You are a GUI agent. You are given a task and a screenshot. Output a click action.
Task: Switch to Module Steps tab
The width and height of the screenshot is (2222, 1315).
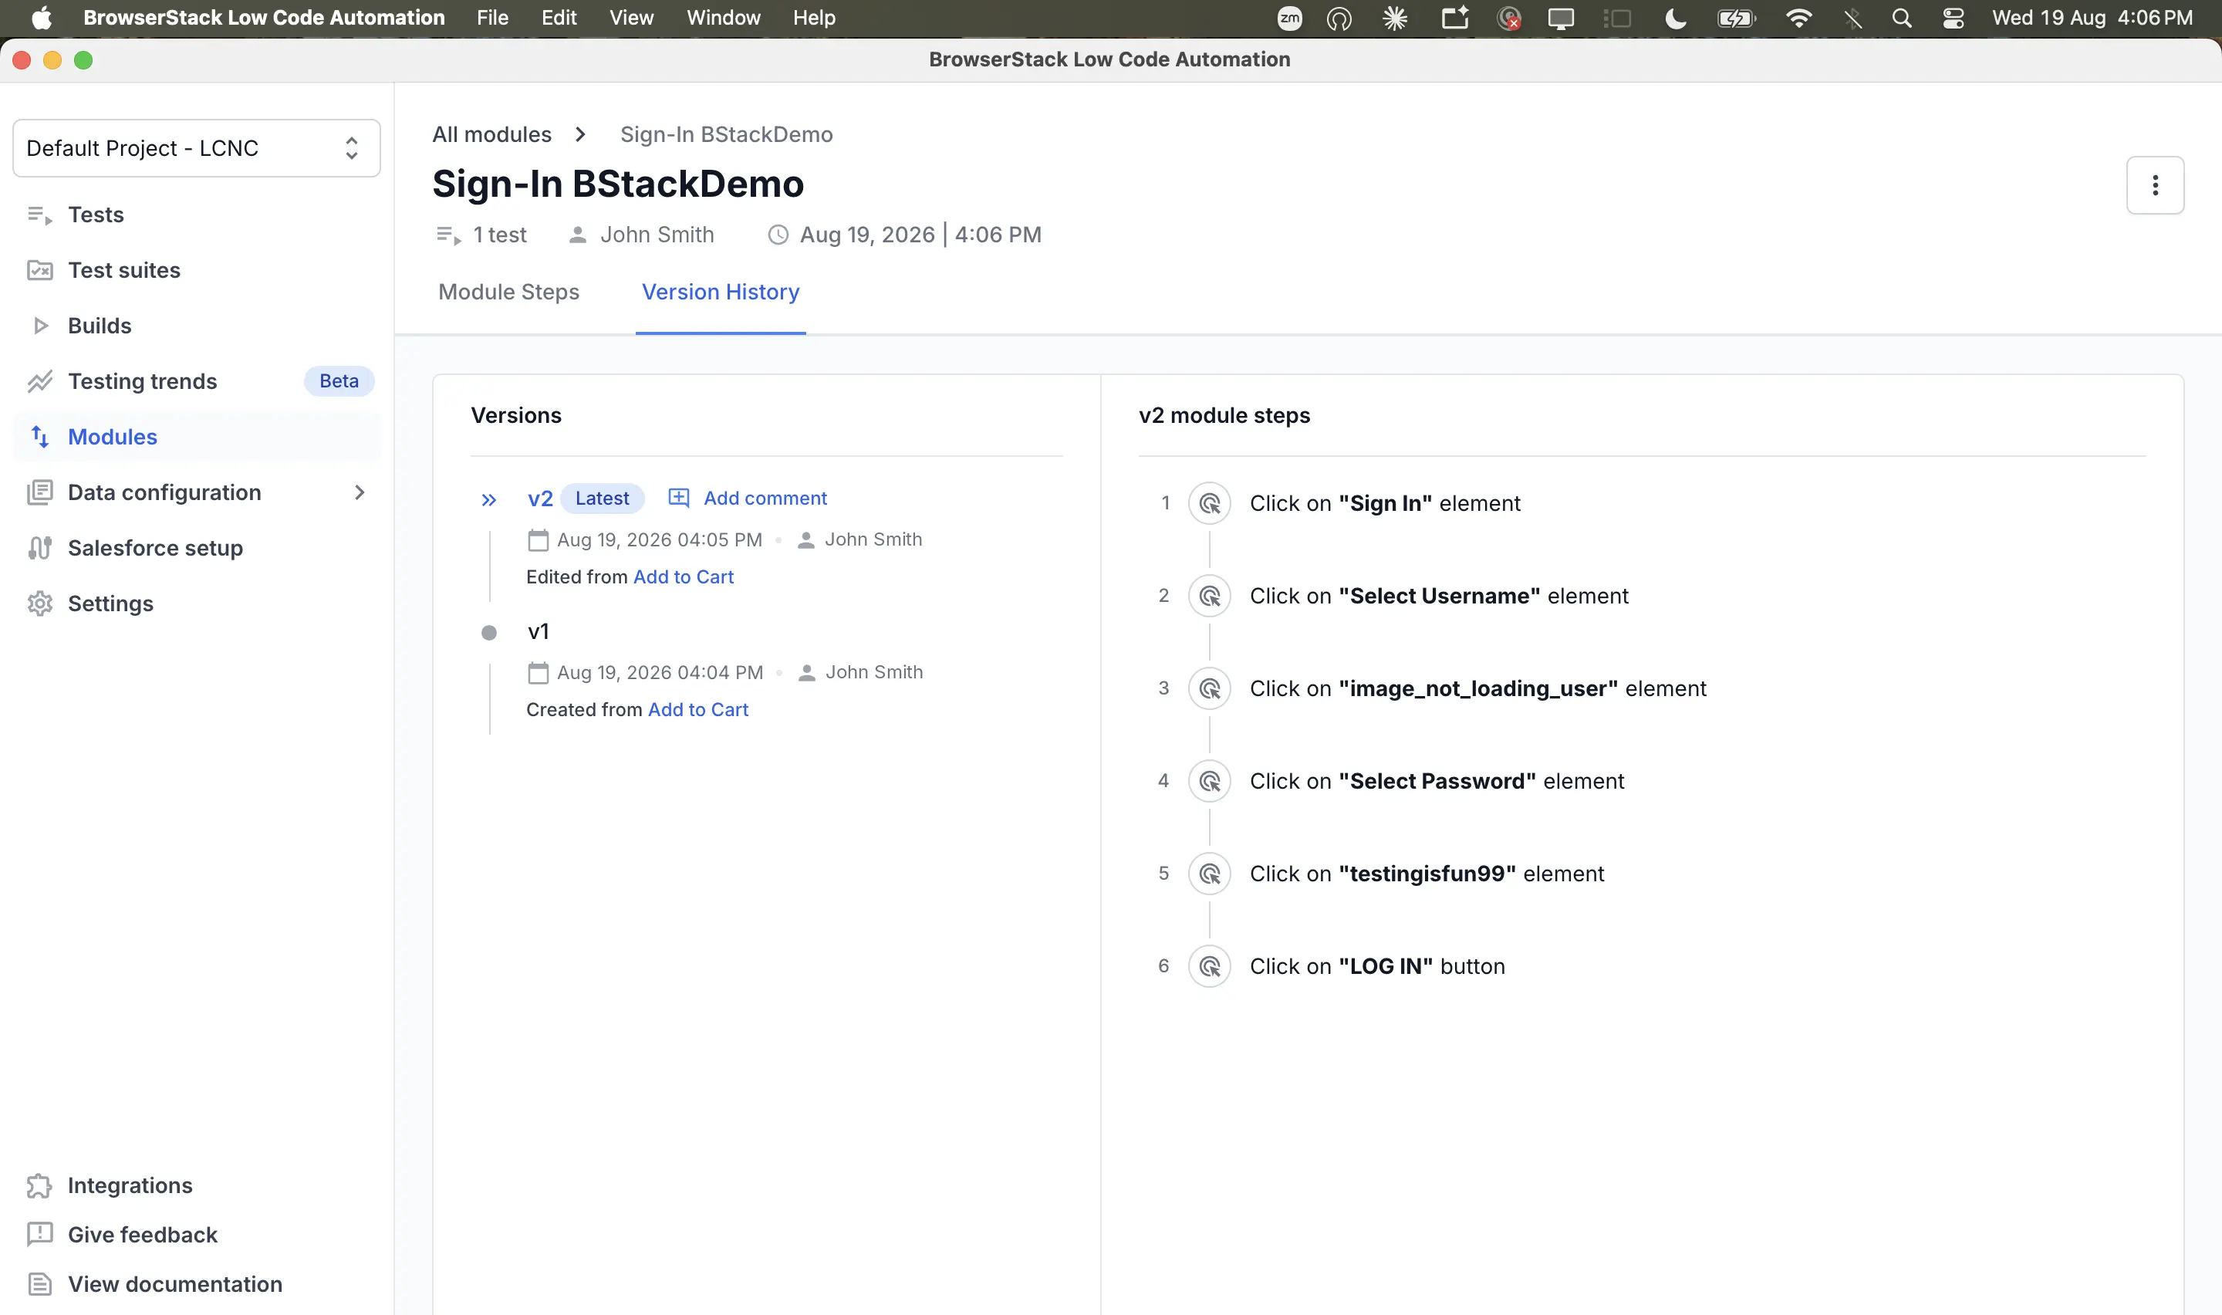tap(508, 292)
